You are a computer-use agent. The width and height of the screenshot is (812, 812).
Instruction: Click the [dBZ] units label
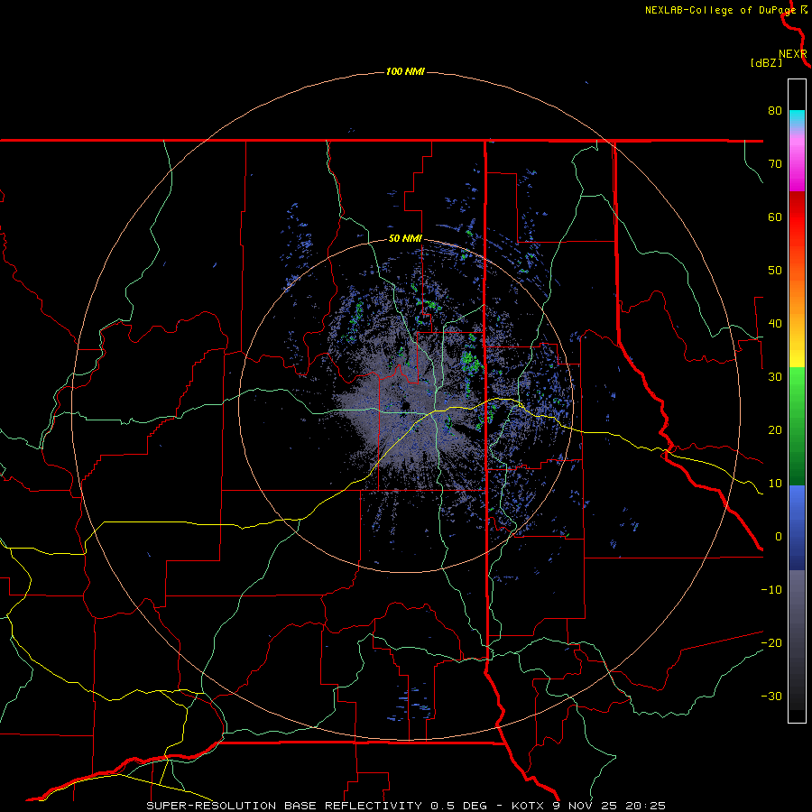[766, 63]
